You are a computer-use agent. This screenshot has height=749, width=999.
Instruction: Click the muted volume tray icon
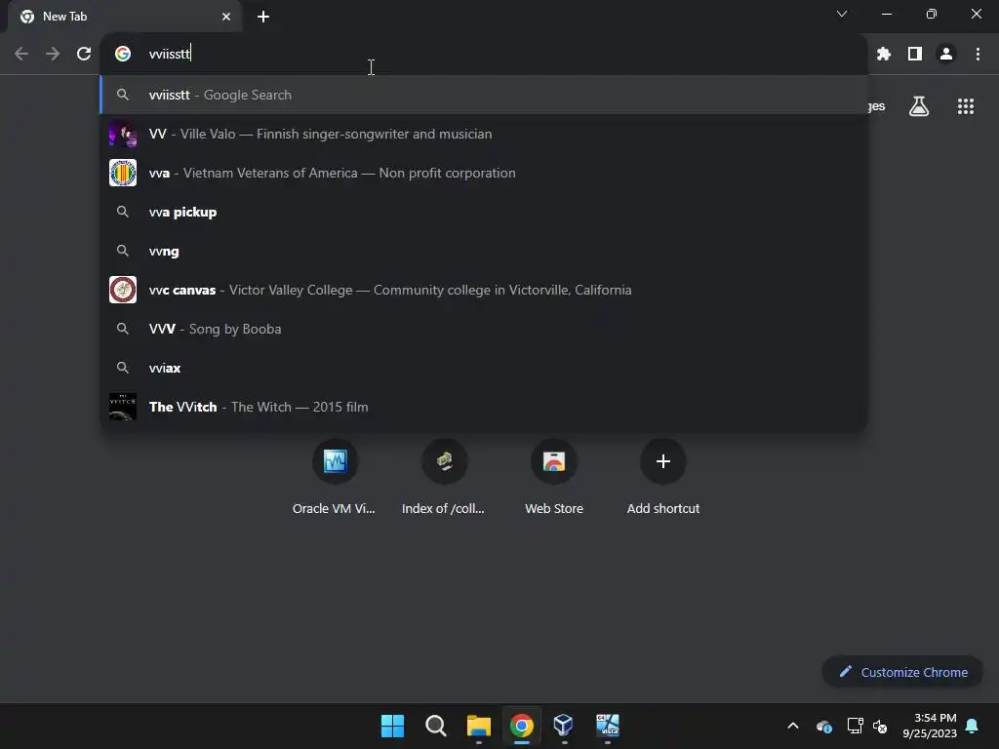pos(880,726)
